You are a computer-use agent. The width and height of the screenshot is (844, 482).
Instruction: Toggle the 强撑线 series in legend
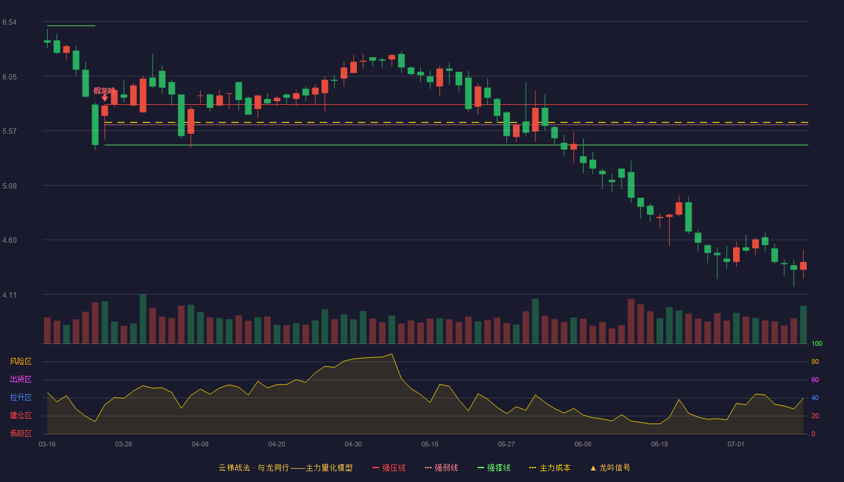tap(499, 468)
